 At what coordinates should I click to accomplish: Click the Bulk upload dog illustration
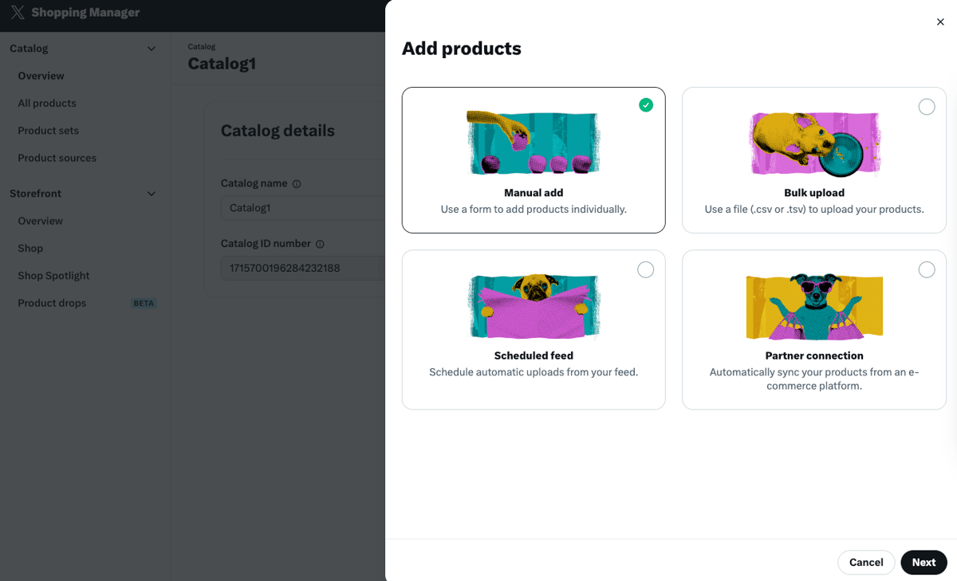pos(814,143)
